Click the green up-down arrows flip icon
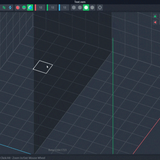 coord(4,7)
